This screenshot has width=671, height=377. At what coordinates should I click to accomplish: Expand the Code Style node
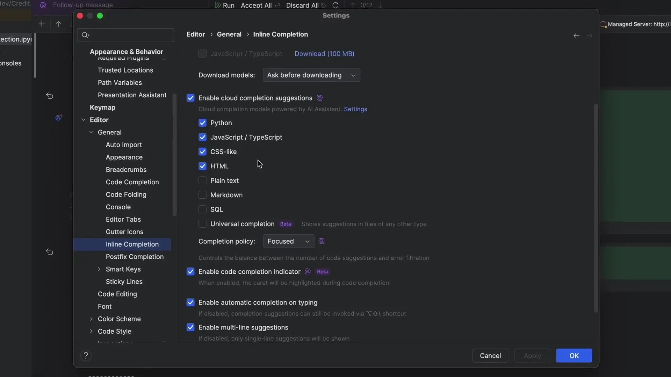[x=91, y=331]
